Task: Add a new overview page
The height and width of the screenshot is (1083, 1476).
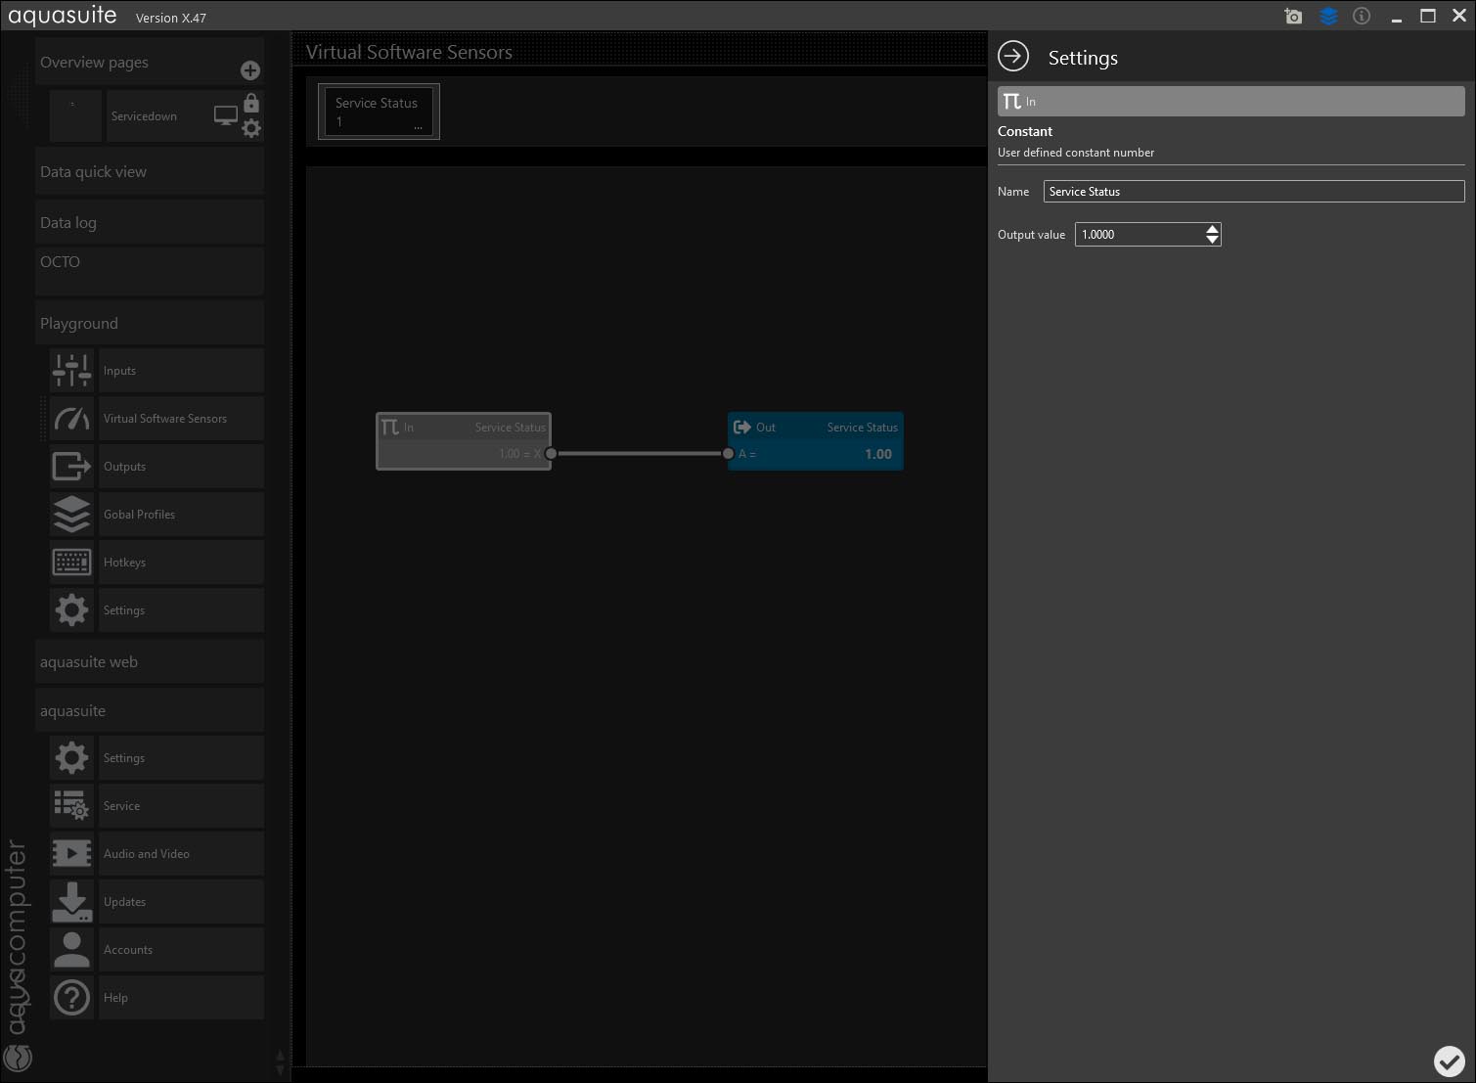Action: [250, 70]
